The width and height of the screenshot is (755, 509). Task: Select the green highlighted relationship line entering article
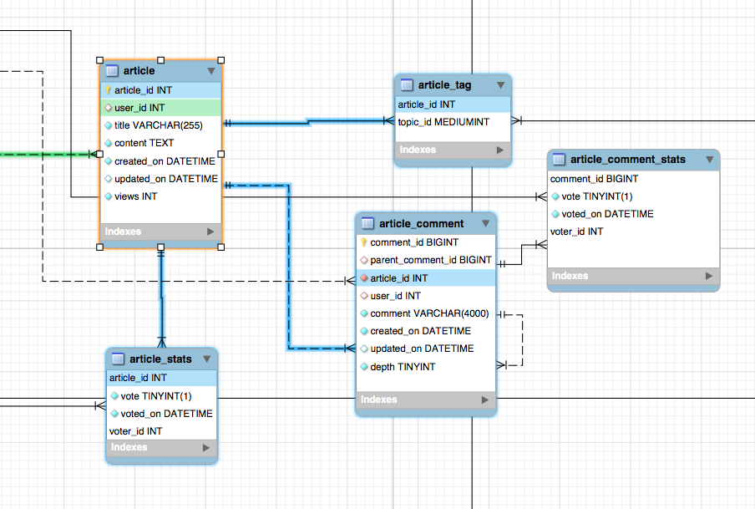pyautogui.click(x=48, y=155)
